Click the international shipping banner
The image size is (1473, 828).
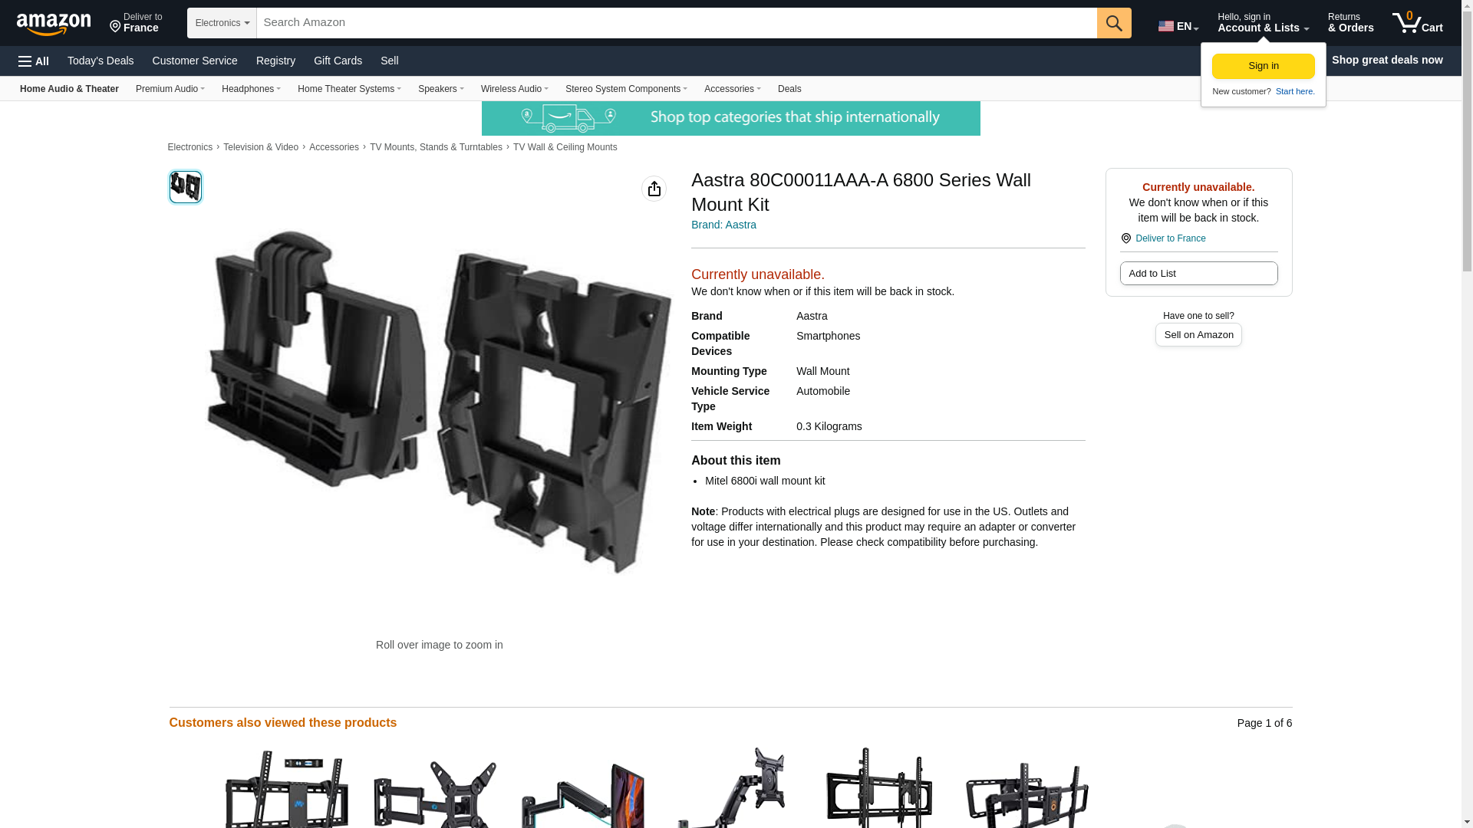pyautogui.click(x=730, y=118)
